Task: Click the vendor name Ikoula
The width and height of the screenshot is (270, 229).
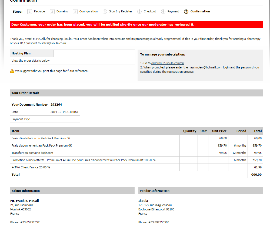Action: point(143,201)
